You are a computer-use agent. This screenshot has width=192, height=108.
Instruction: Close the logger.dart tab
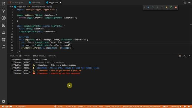pyautogui.click(x=60, y=2)
